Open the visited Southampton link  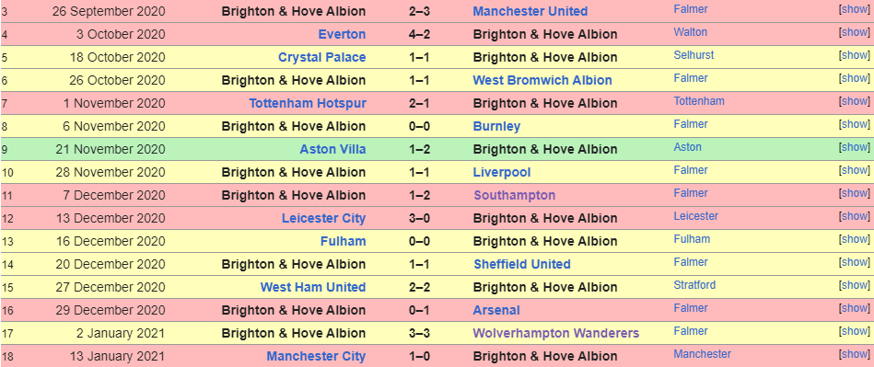coord(515,195)
